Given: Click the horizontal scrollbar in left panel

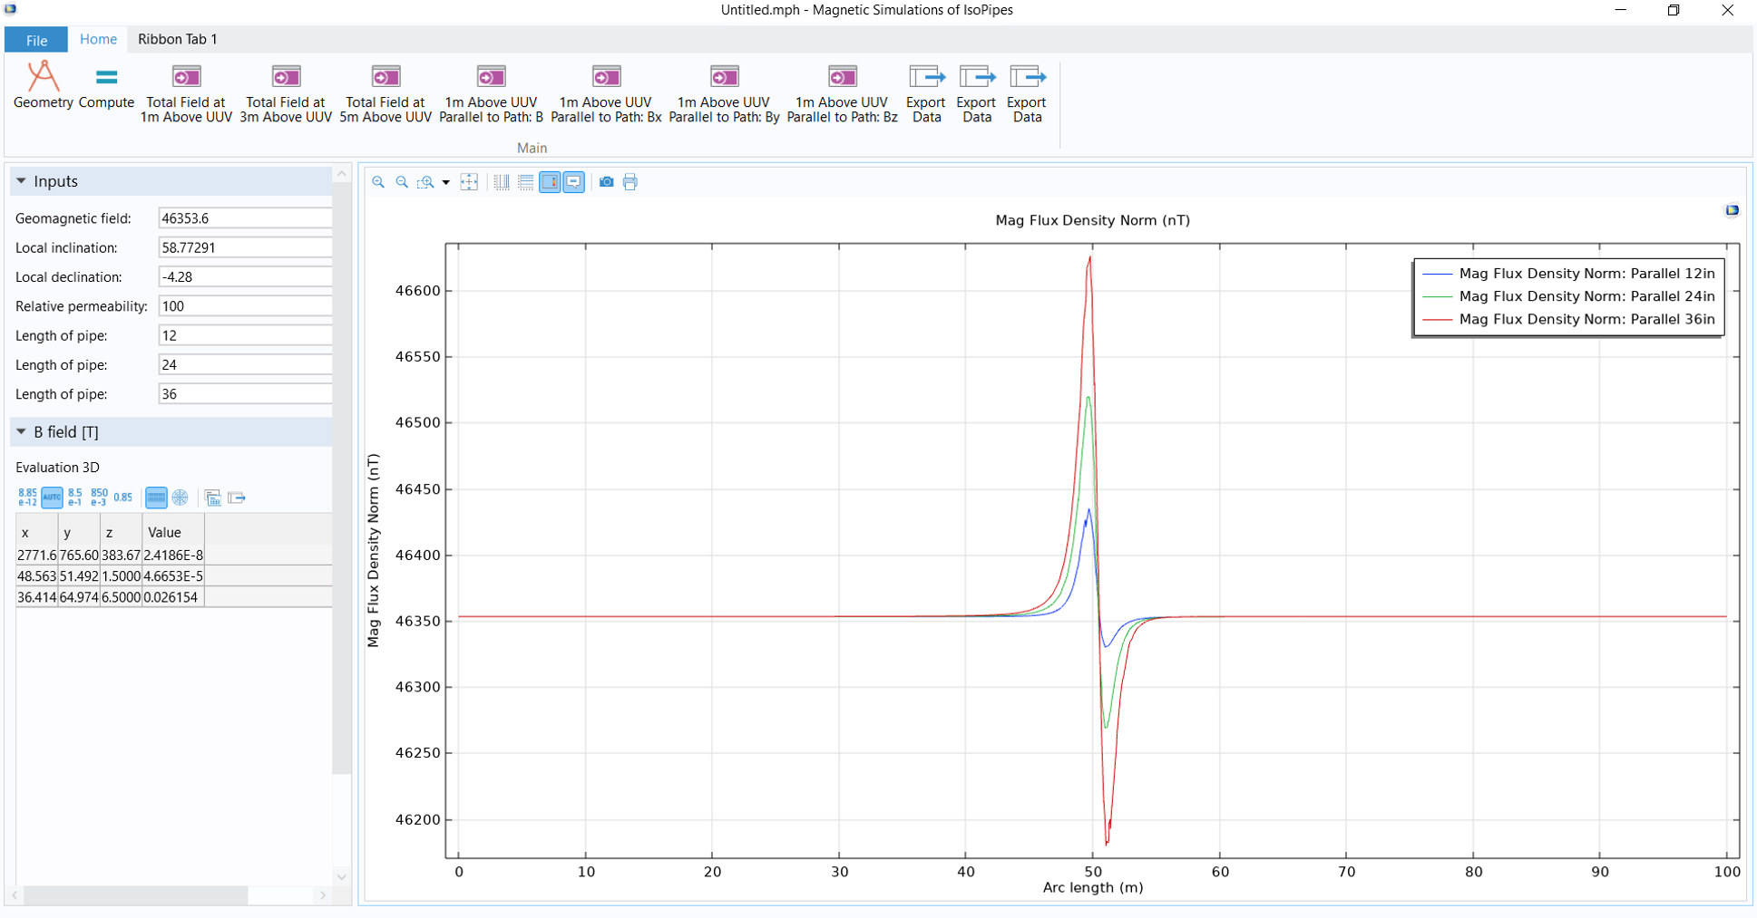Looking at the screenshot, I should (x=136, y=895).
